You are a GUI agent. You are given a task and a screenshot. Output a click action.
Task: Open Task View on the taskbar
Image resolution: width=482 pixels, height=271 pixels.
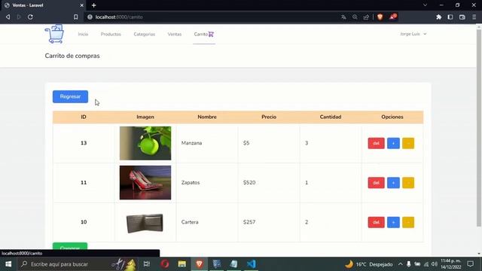click(x=147, y=264)
